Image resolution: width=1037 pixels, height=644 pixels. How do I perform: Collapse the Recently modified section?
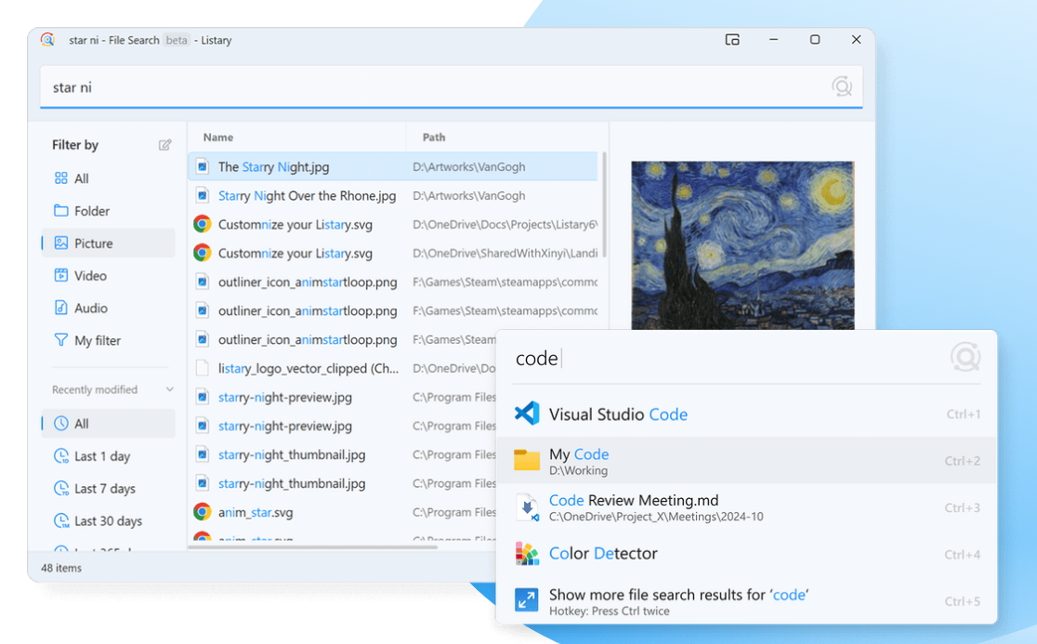tap(169, 390)
